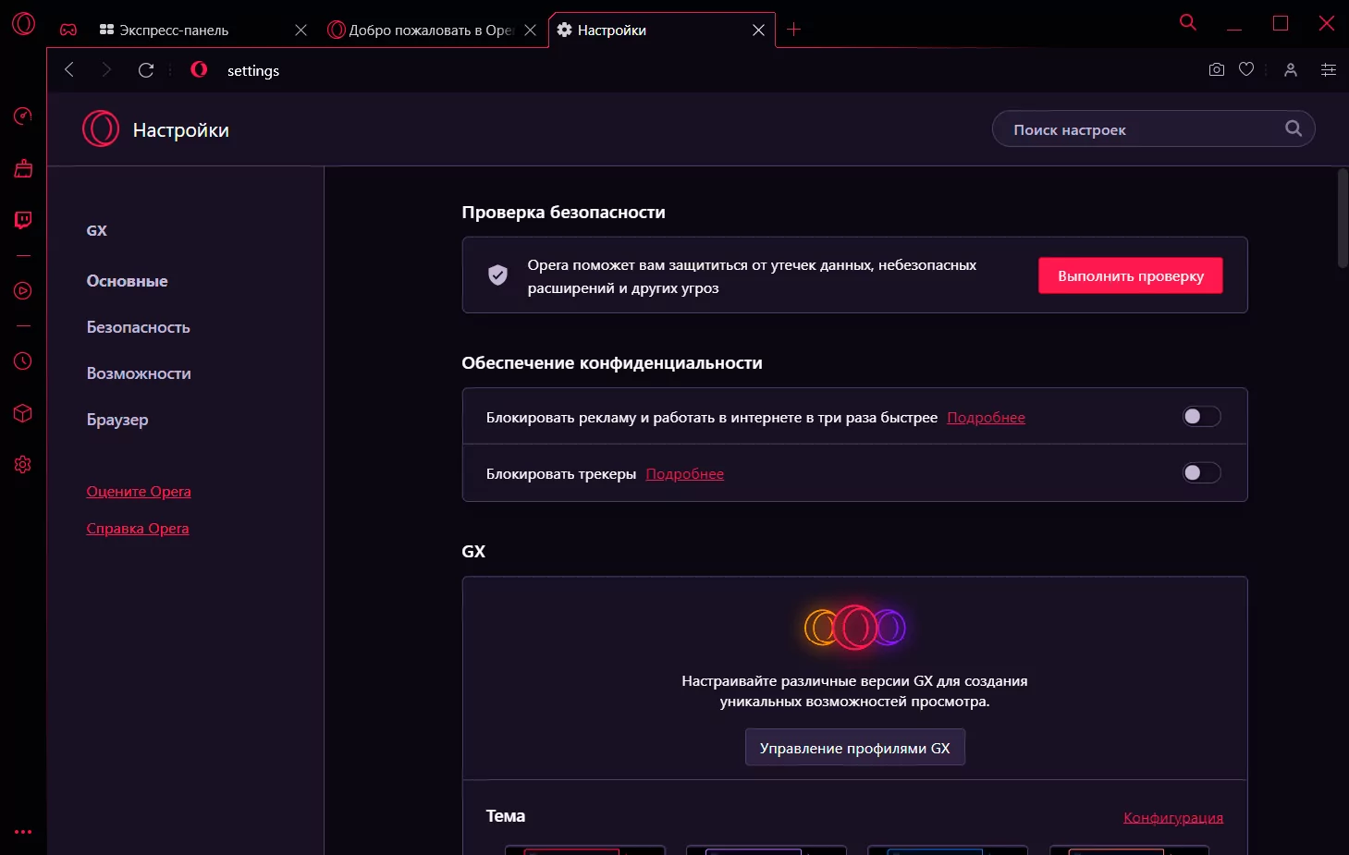Image resolution: width=1349 pixels, height=855 pixels.
Task: Click the Выполнить проверку button
Action: click(x=1131, y=275)
